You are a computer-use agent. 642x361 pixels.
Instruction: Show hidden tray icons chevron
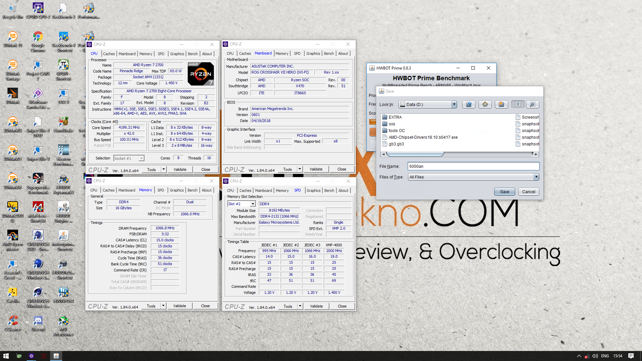[x=579, y=356]
